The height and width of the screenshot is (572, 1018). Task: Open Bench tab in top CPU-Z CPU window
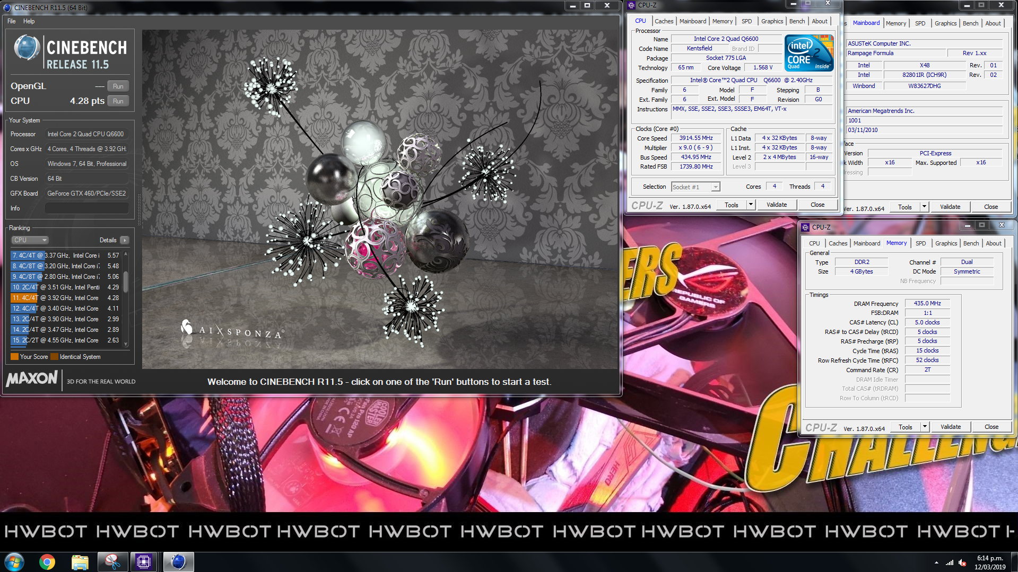point(797,21)
